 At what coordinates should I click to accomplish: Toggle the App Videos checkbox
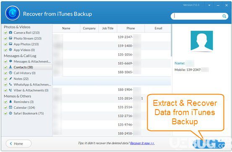pyautogui.click(x=5, y=50)
